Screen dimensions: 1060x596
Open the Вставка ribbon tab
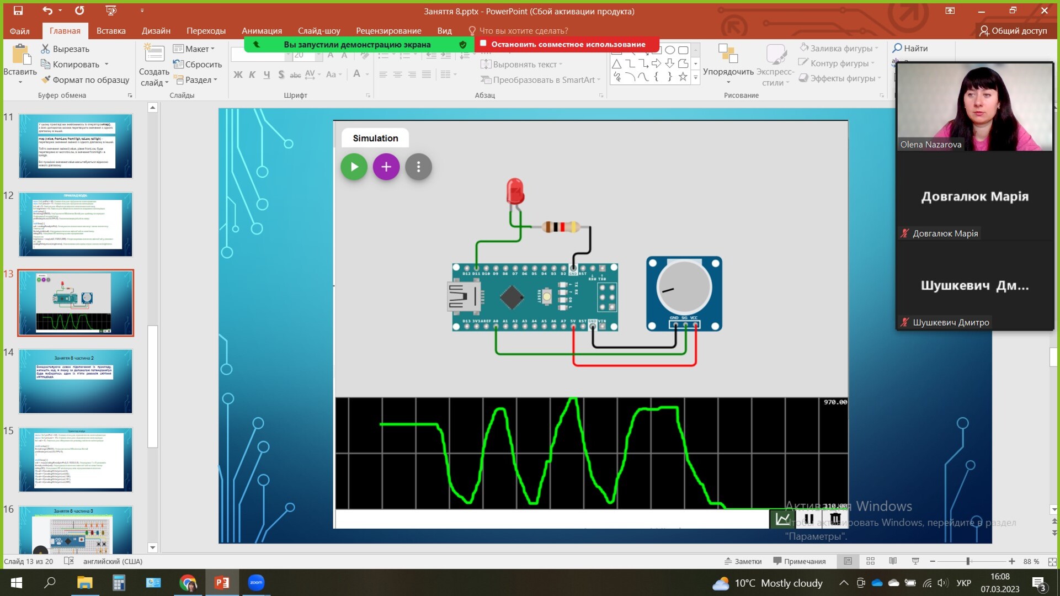pos(111,31)
